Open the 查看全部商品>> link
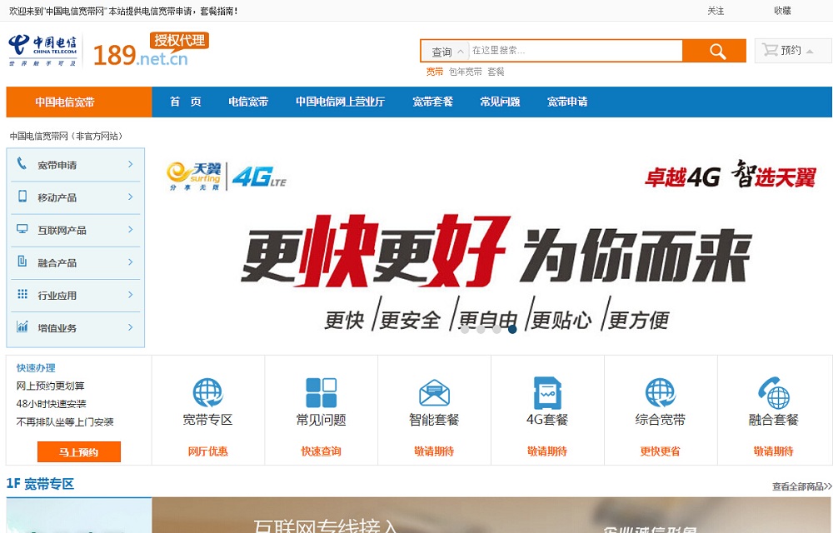The height and width of the screenshot is (533, 833). [x=801, y=486]
